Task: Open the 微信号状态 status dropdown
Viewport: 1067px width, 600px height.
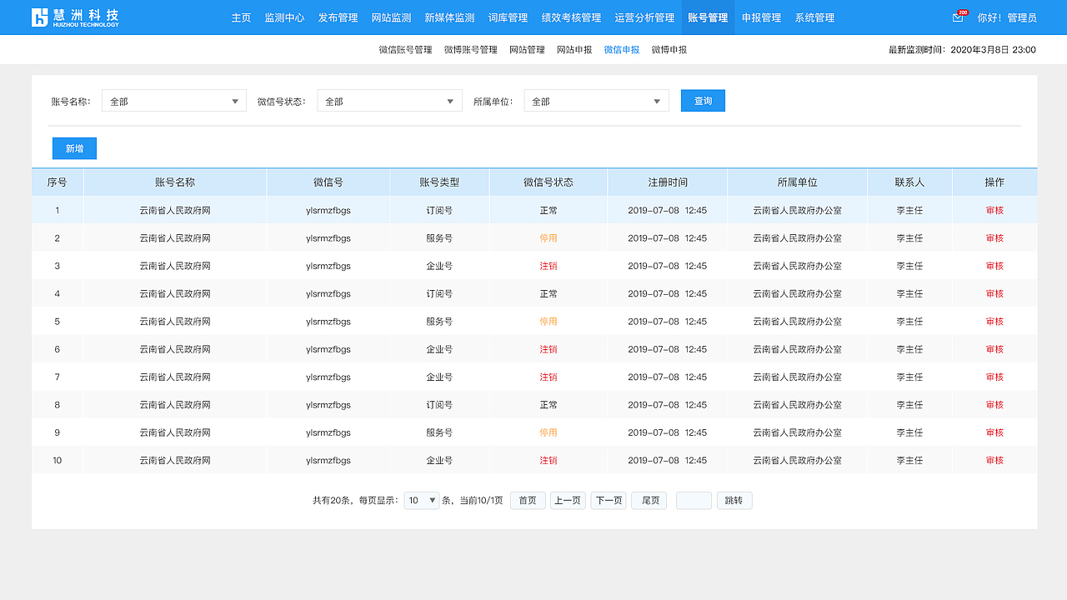Action: [388, 100]
